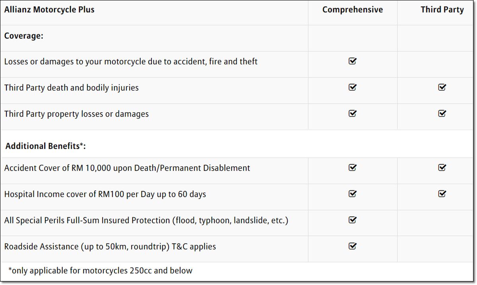Click the Coverage section heading
The height and width of the screenshot is (285, 477).
pyautogui.click(x=24, y=36)
